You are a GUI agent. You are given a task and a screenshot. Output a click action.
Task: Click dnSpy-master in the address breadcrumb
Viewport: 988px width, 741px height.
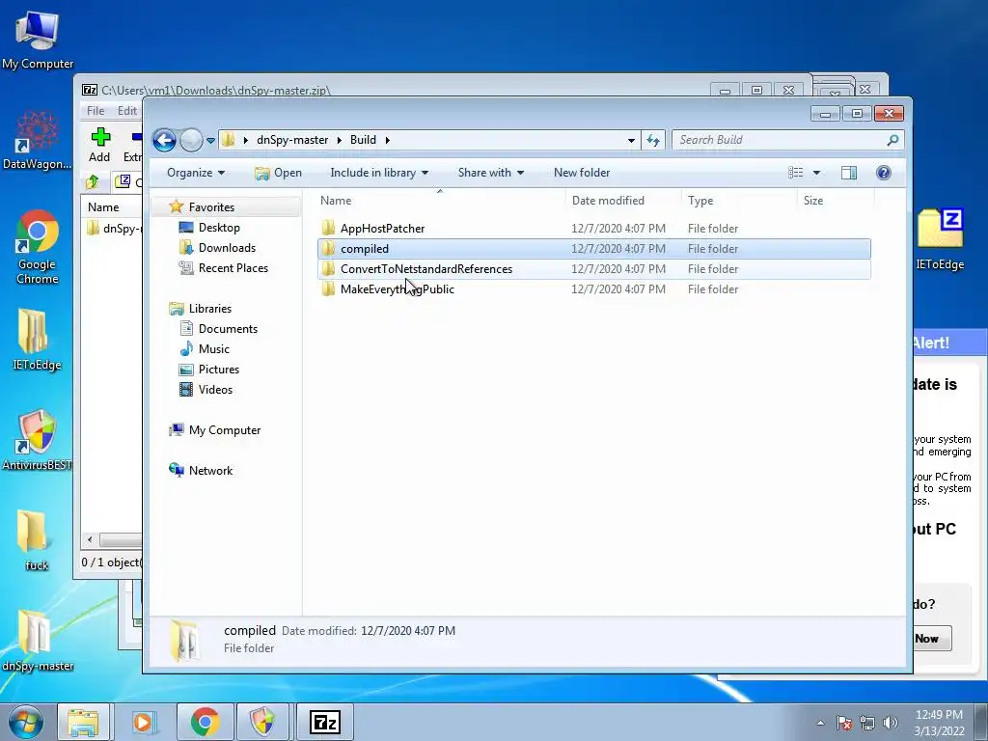pos(292,140)
